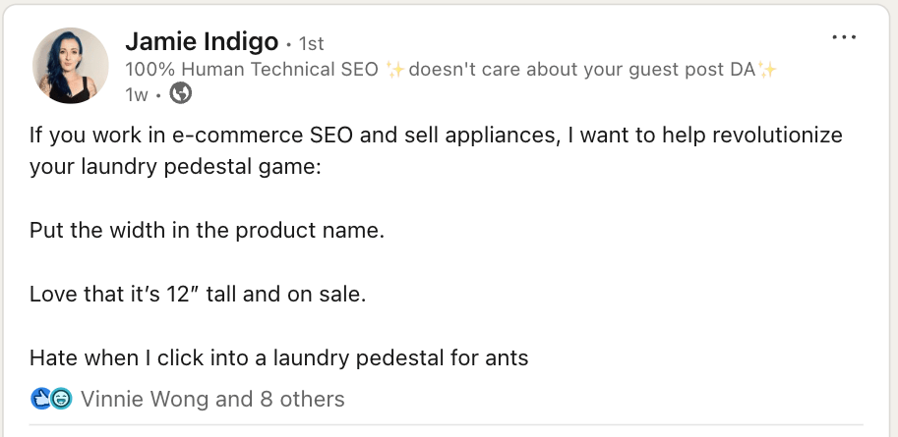Viewport: 898px width, 437px height.
Task: Click "Put the width in the product name."
Action: [x=206, y=231]
